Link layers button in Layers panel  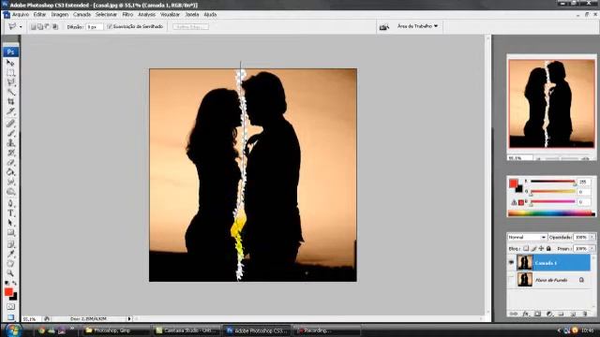click(x=514, y=314)
